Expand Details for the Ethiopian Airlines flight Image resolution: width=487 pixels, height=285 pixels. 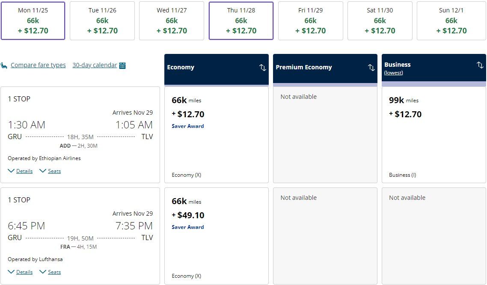pyautogui.click(x=21, y=171)
